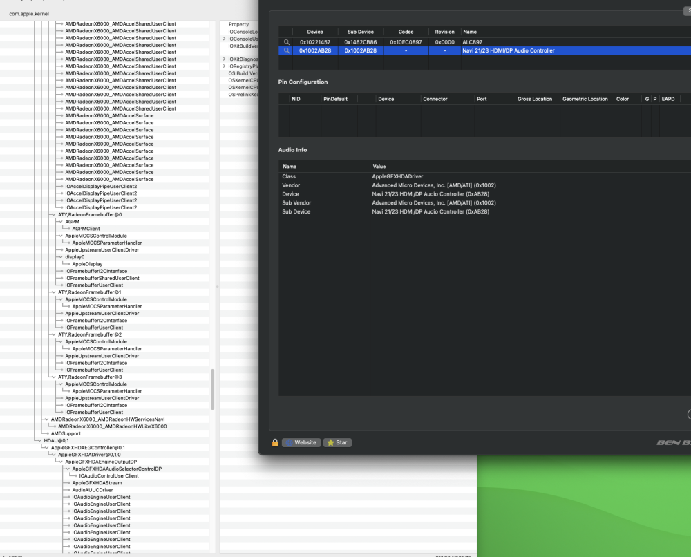Select AMDRadeonX6000_AMDRadeonHWServicesNavi tree item
This screenshot has height=557, width=691.
[108, 419]
